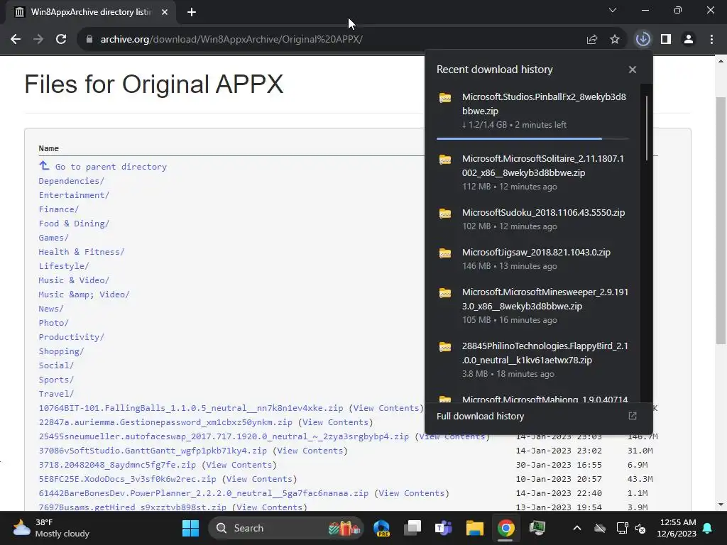The height and width of the screenshot is (545, 727).
Task: Download the FallingBalls zip file link
Action: click(x=191, y=408)
